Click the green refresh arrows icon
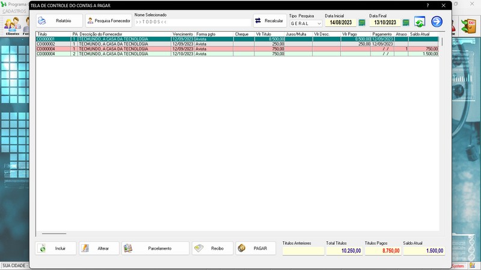The width and height of the screenshot is (481, 270). (x=420, y=22)
